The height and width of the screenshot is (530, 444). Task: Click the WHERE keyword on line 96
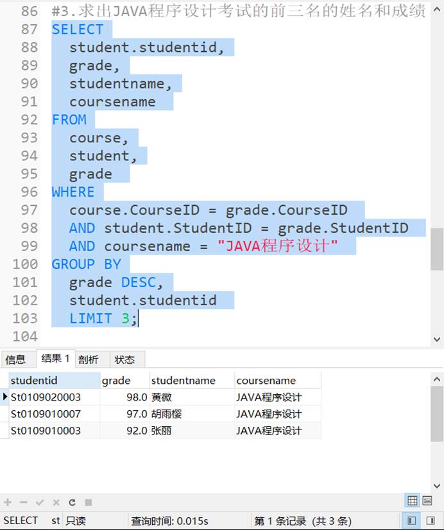[73, 192]
